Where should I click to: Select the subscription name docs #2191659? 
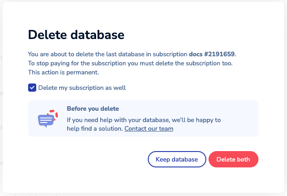click(212, 54)
